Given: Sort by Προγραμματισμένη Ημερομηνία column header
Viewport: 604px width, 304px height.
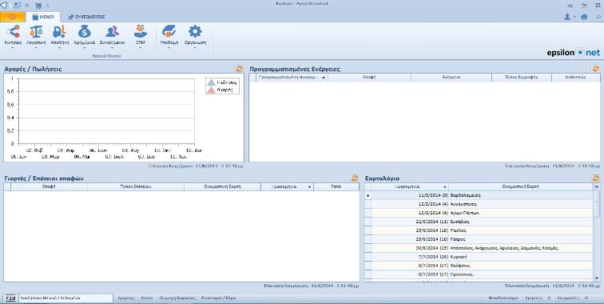Looking at the screenshot, I should click(x=292, y=78).
